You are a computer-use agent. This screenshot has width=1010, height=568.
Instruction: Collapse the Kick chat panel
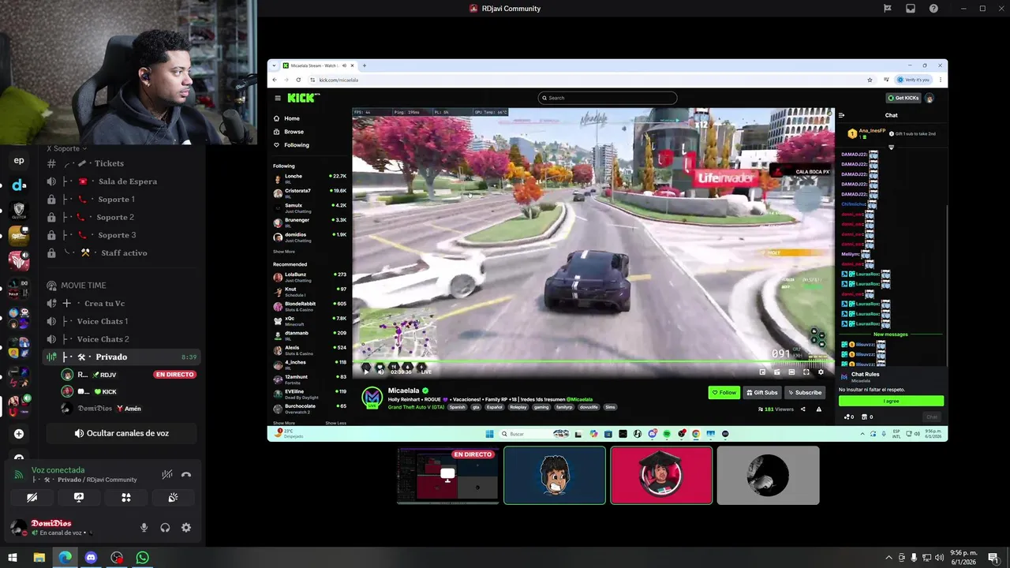coord(842,115)
